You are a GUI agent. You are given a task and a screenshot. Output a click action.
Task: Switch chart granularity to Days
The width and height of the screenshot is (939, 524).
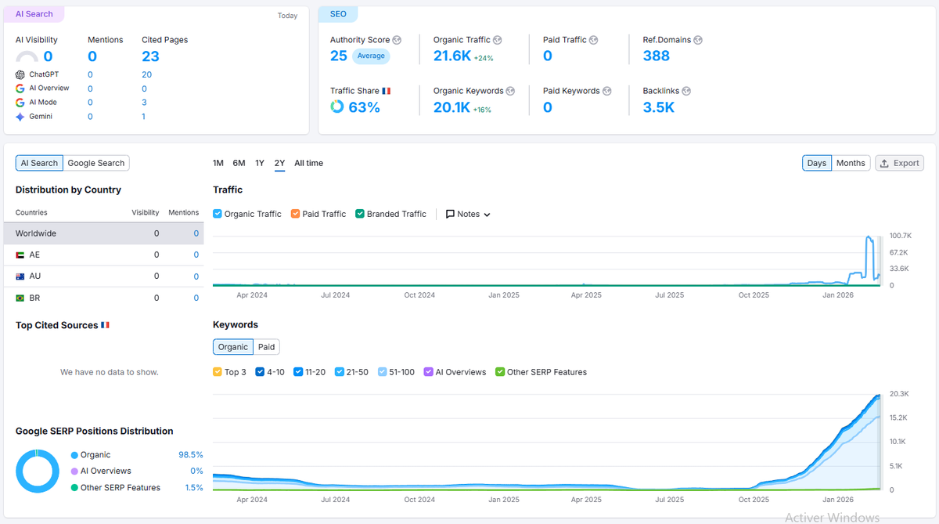pyautogui.click(x=816, y=163)
